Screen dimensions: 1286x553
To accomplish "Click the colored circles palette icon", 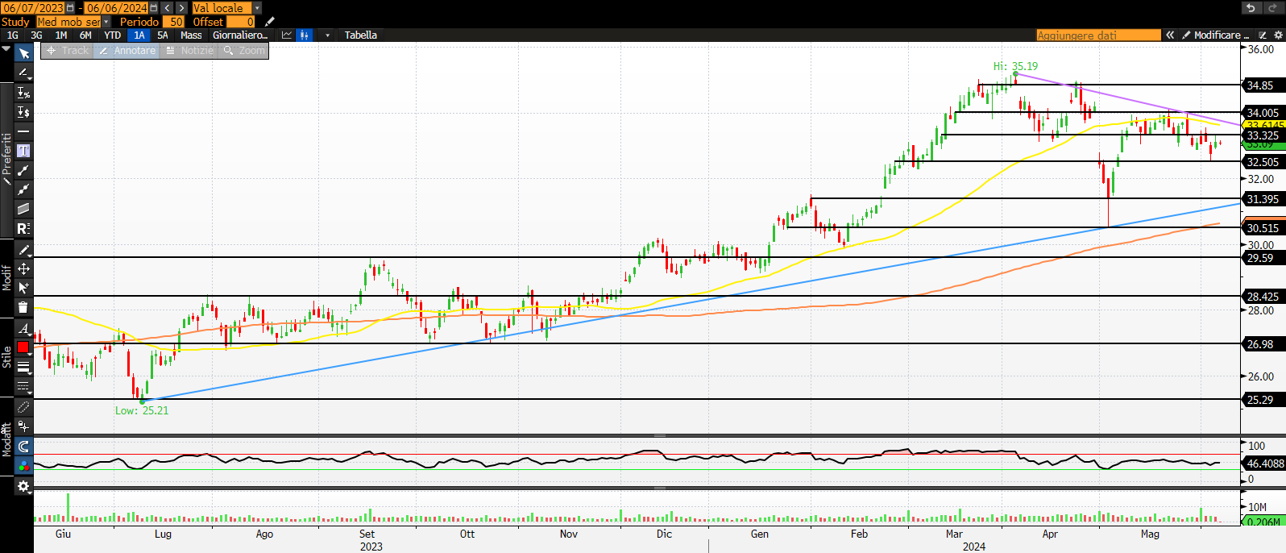I will click(23, 465).
